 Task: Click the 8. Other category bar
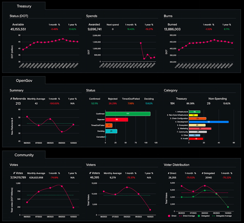[x=195, y=135]
